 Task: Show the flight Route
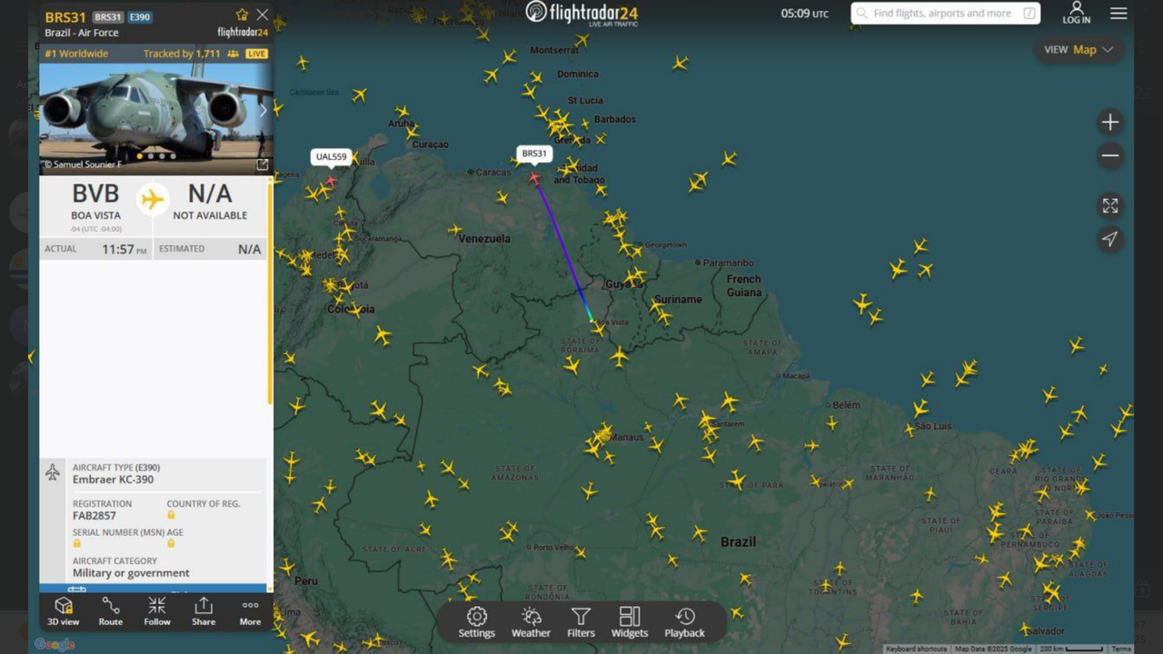[110, 611]
